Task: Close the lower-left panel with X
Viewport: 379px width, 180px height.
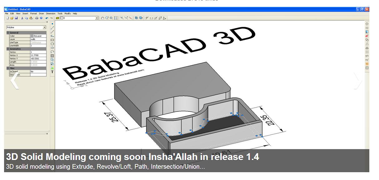Action: click(x=47, y=134)
